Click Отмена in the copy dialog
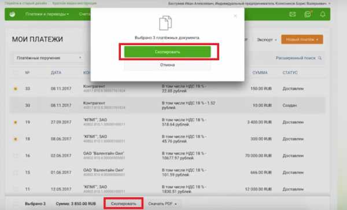 pyautogui.click(x=167, y=65)
